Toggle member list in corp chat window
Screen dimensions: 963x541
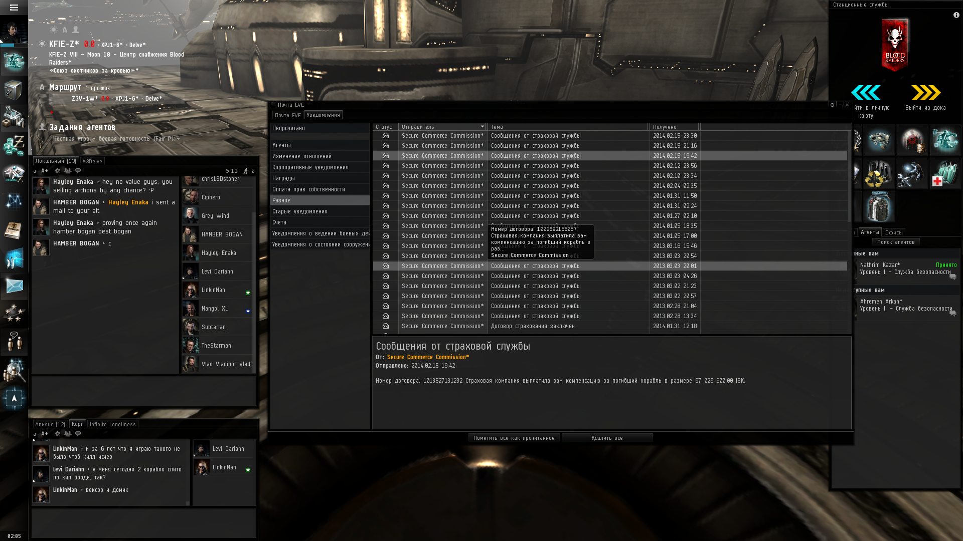[x=68, y=434]
